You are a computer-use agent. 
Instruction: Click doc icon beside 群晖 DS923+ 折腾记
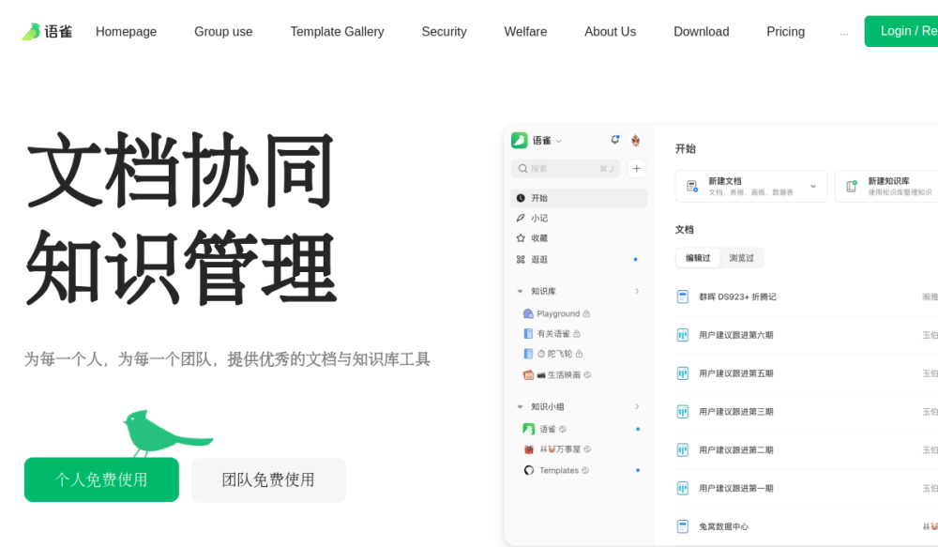click(x=683, y=296)
